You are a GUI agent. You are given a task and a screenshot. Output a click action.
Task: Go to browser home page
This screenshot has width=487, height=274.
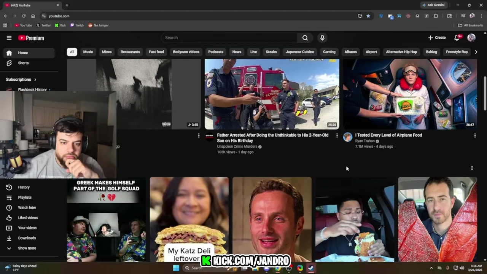pos(33,16)
